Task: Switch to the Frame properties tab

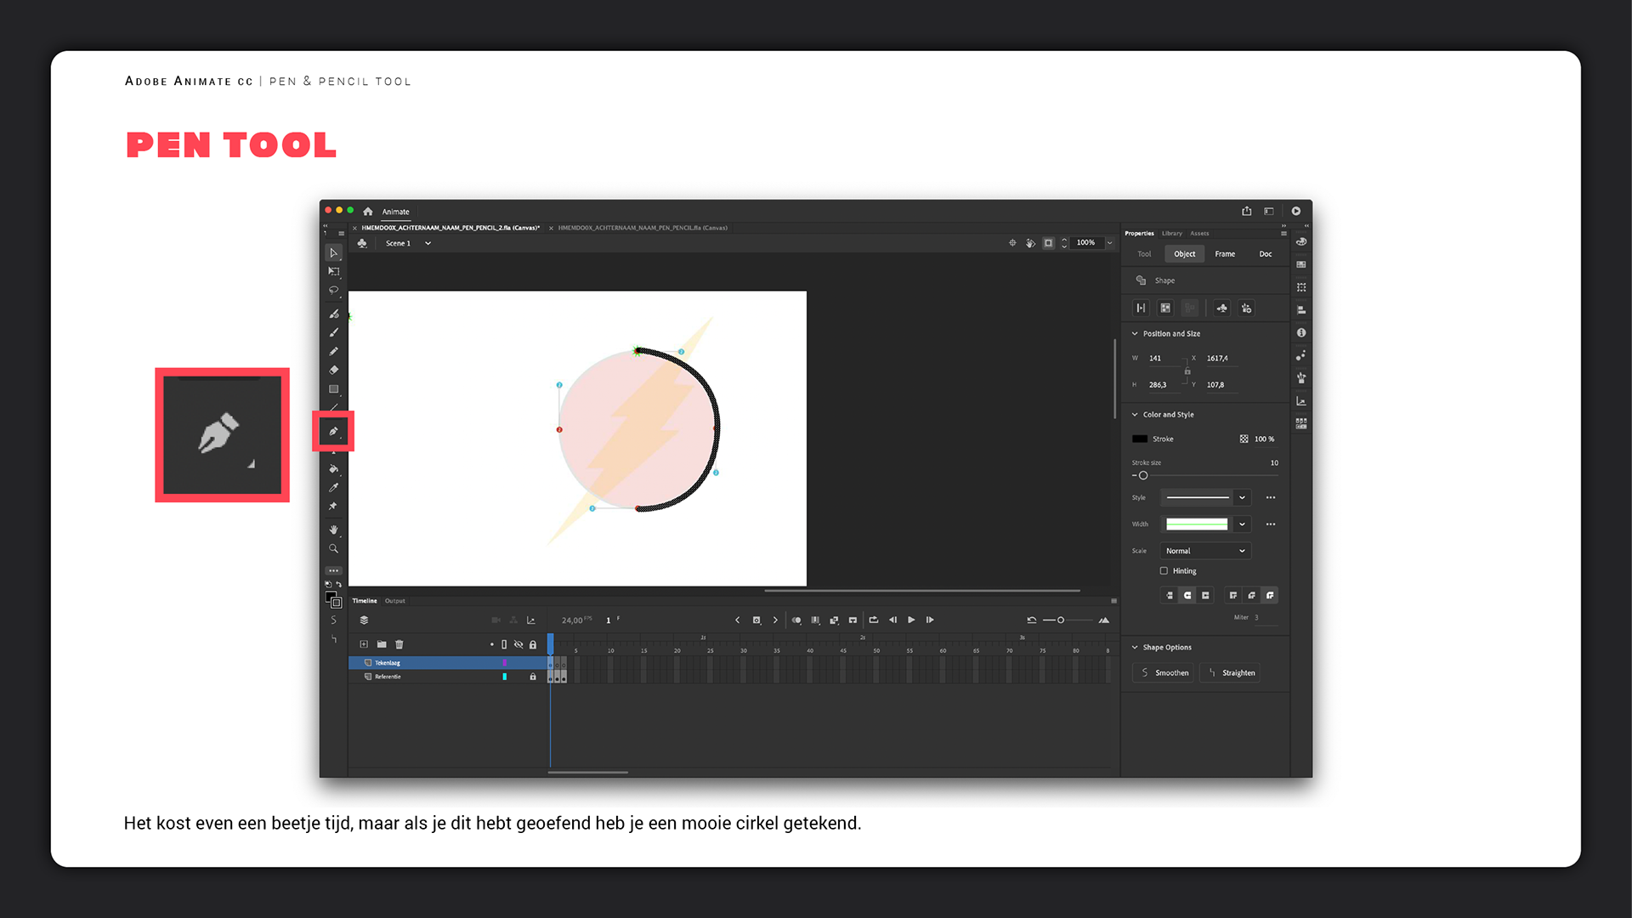Action: click(x=1225, y=254)
